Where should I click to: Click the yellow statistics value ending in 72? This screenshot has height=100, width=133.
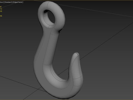coord(1,9)
